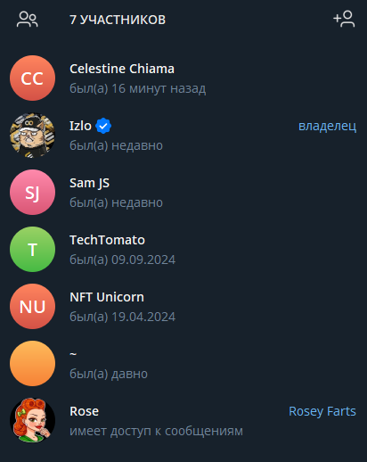This screenshot has height=462, width=367.
Task: Click the Rosey Farts admin title
Action: (x=322, y=411)
